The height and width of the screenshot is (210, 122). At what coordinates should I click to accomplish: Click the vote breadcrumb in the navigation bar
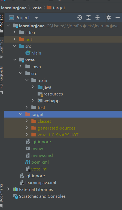(x=37, y=8)
